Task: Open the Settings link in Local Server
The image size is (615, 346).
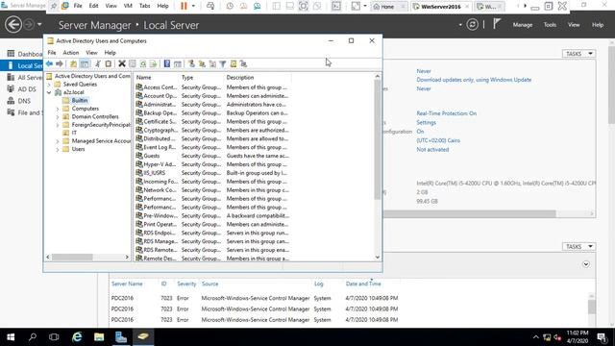Action: tap(426, 122)
